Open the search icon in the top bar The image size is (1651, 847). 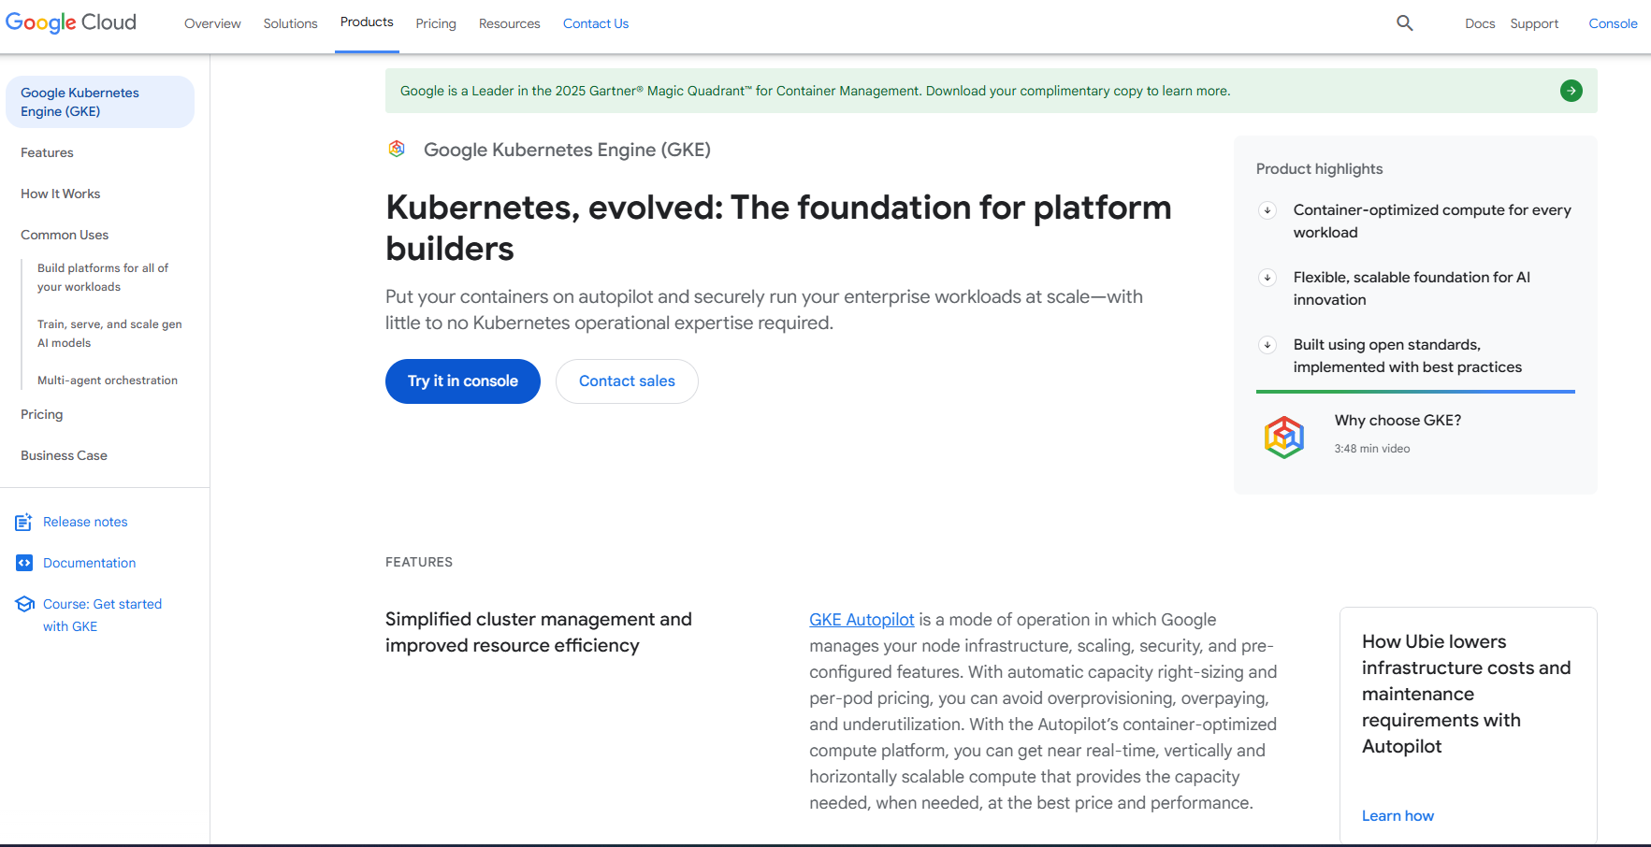[1404, 22]
